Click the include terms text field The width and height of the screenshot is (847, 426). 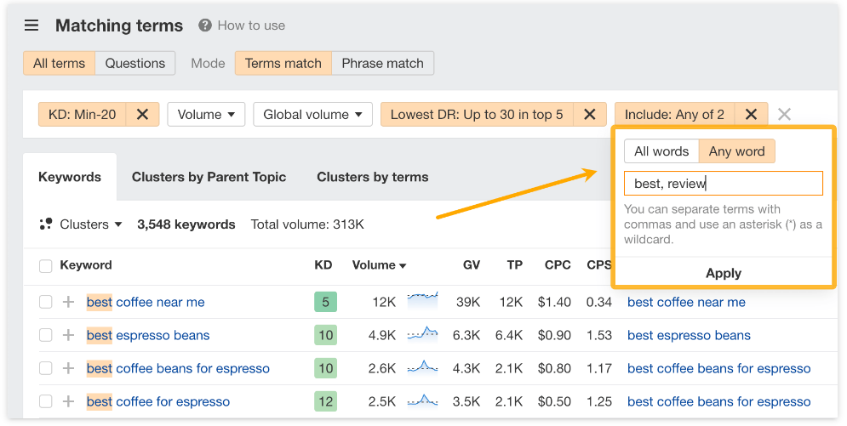[723, 184]
